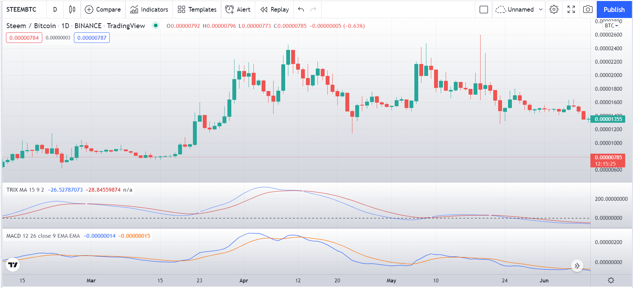Viewport: 633px width, 288px height.
Task: Click the Publish button
Action: pos(614,9)
